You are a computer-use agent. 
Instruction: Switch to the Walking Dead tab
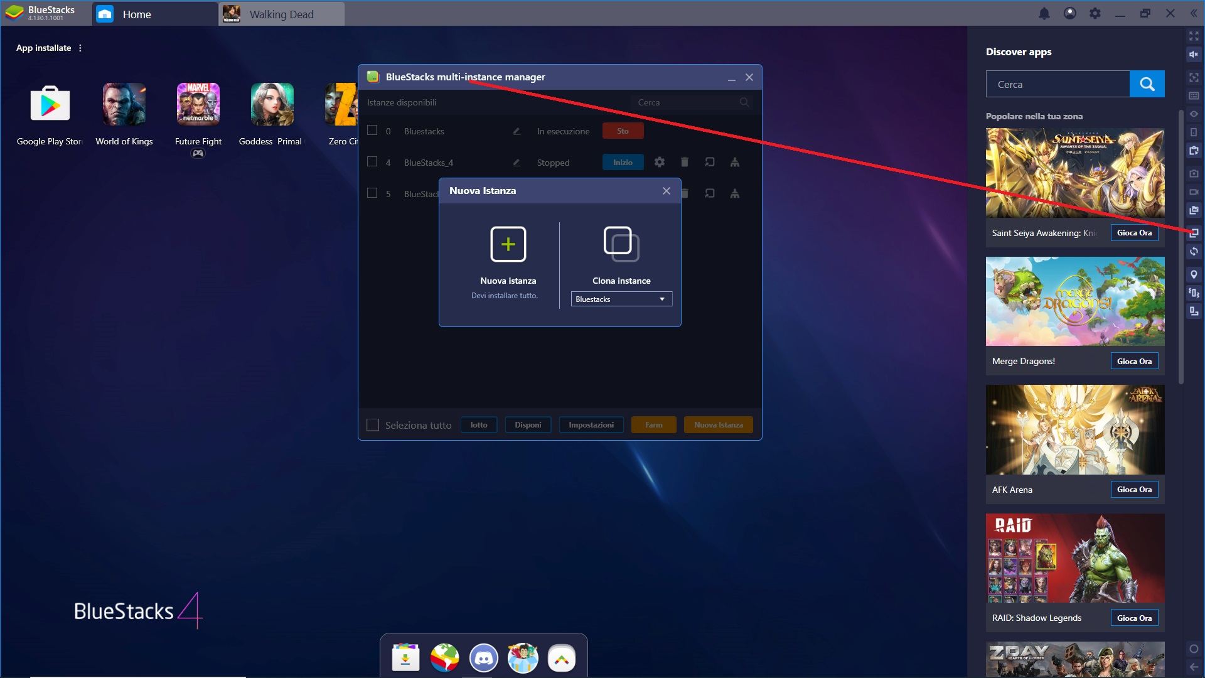point(282,14)
